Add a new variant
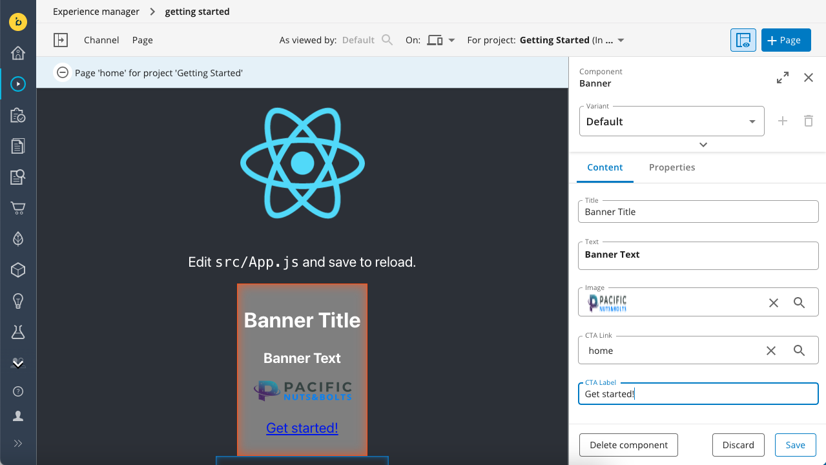 coord(783,121)
